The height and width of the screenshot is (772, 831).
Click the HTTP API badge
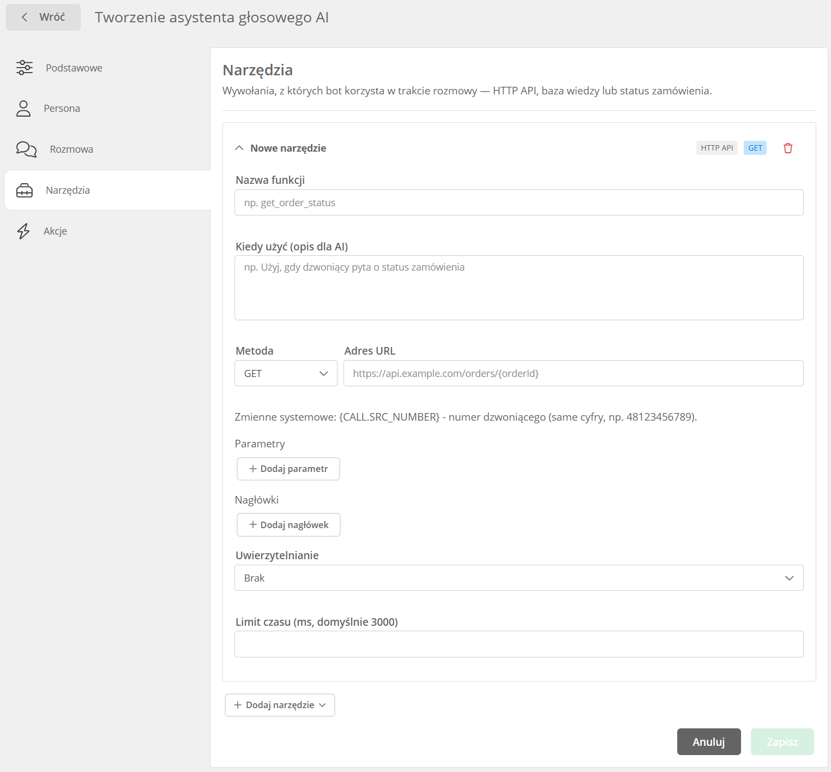click(717, 148)
